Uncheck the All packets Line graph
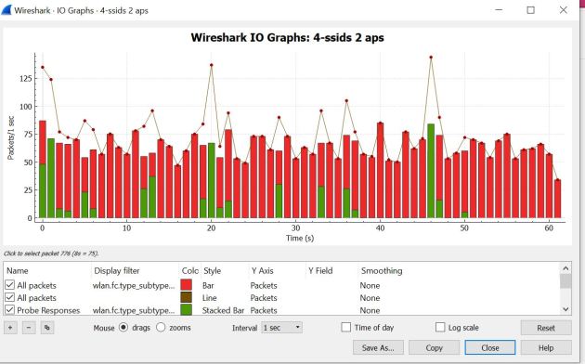The width and height of the screenshot is (585, 364). [x=9, y=298]
